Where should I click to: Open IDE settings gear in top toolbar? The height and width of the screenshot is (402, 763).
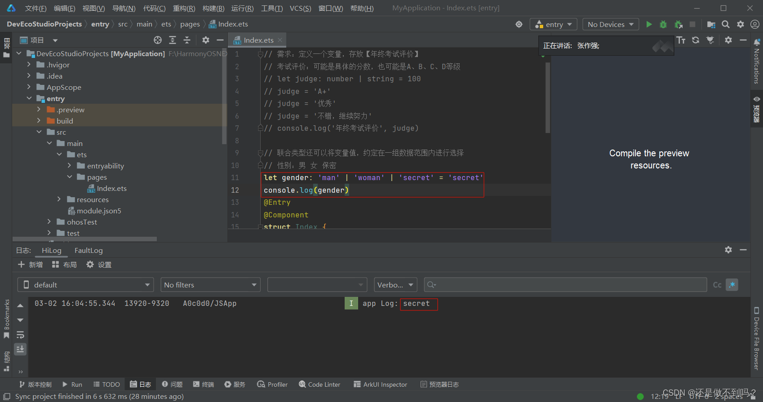(741, 24)
